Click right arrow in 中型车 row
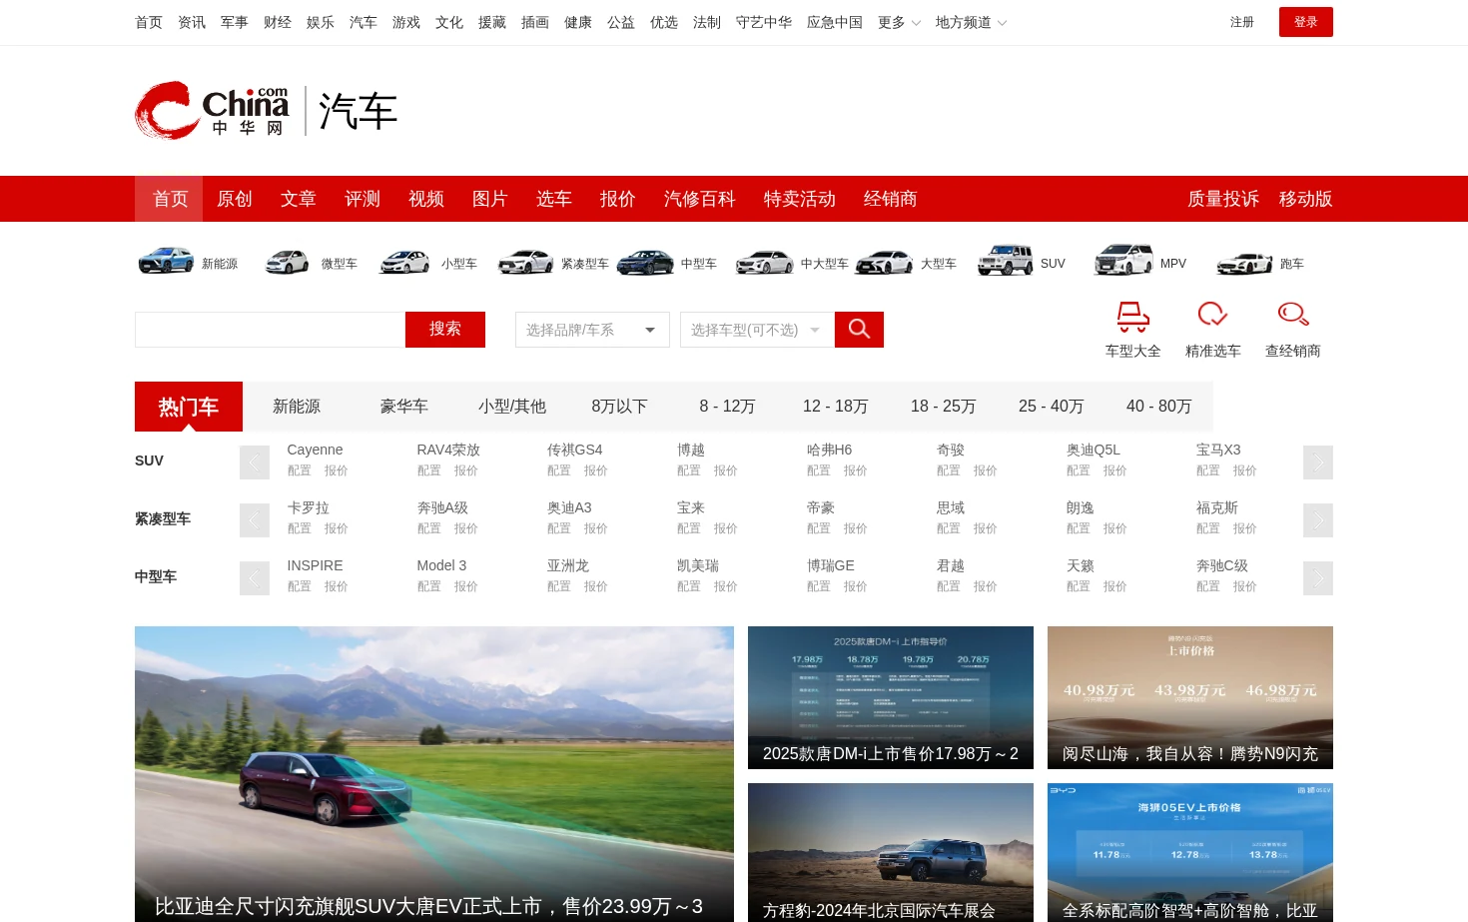The height and width of the screenshot is (922, 1468). click(x=1318, y=578)
